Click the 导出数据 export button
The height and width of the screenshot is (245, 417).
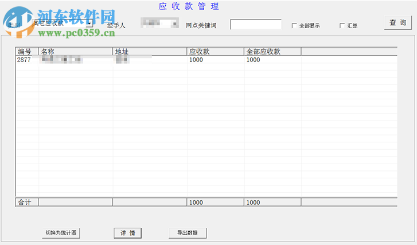click(x=188, y=233)
